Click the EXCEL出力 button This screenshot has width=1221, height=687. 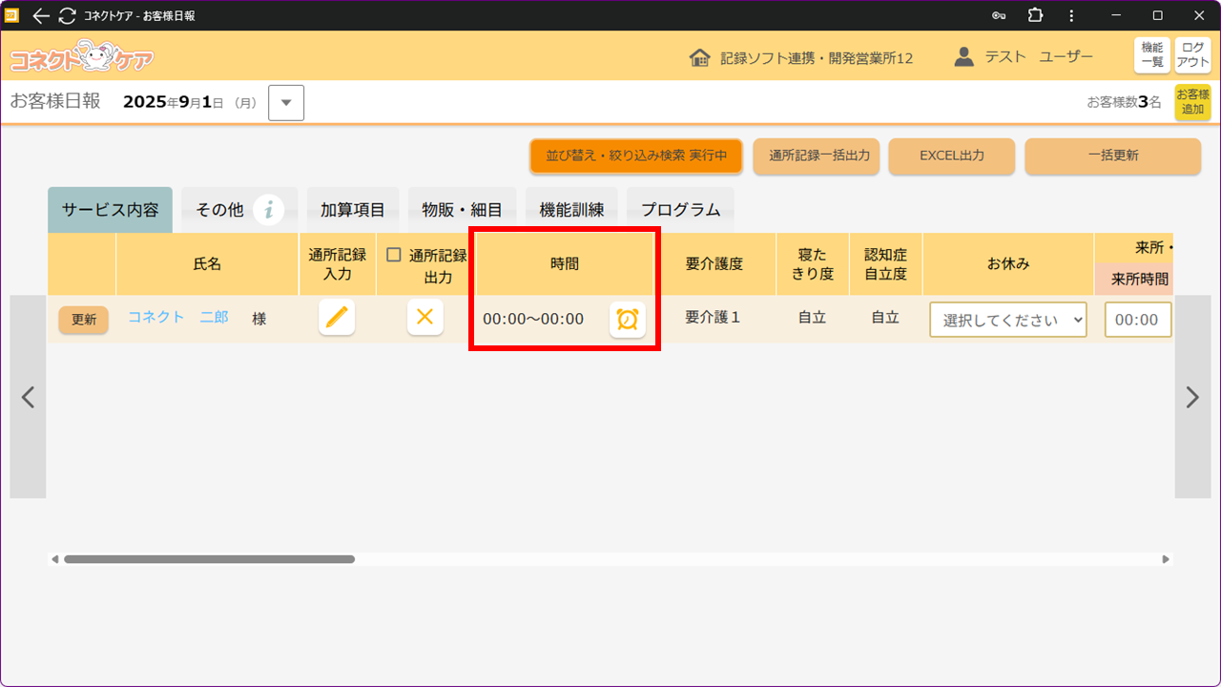[x=951, y=156]
